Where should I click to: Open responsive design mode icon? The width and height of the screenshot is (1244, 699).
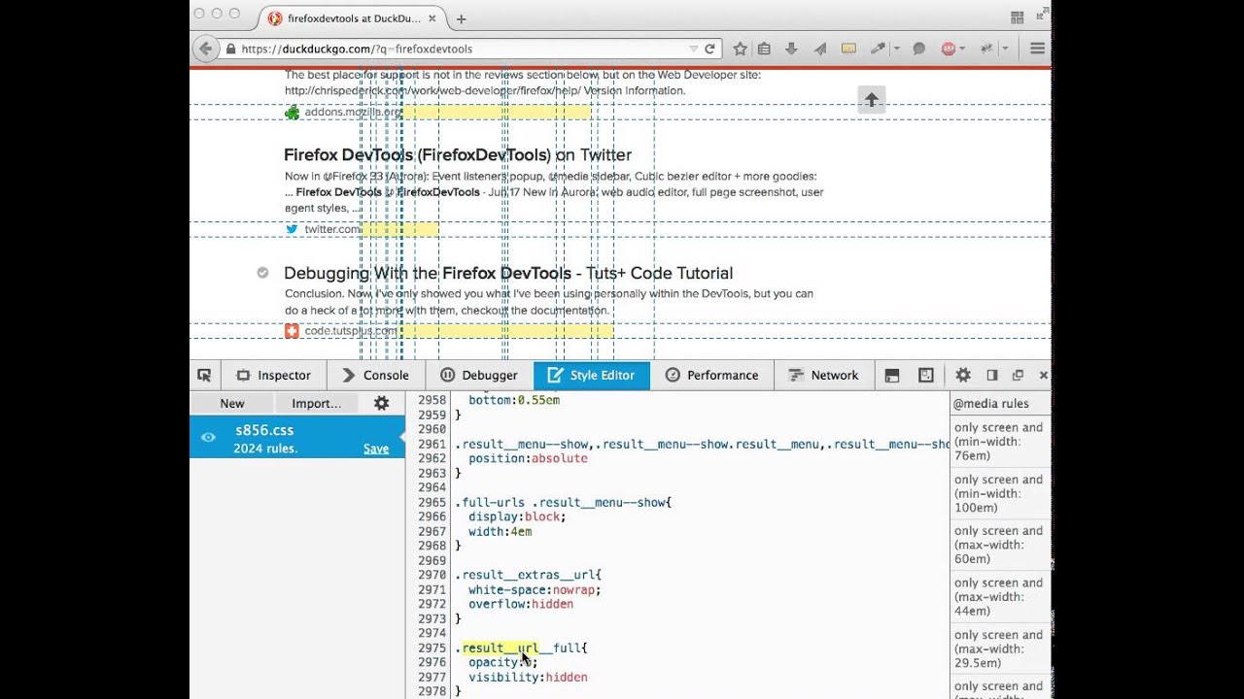click(x=926, y=375)
